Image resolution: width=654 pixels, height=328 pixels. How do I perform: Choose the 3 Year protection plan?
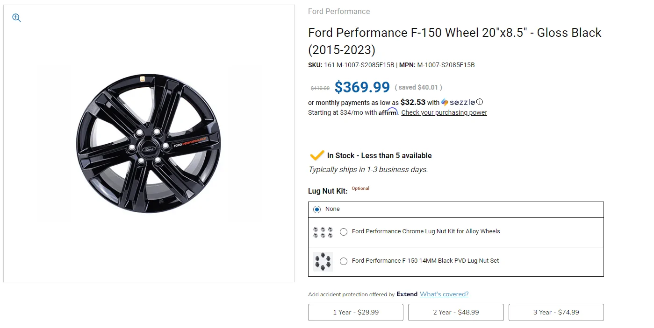(556, 312)
